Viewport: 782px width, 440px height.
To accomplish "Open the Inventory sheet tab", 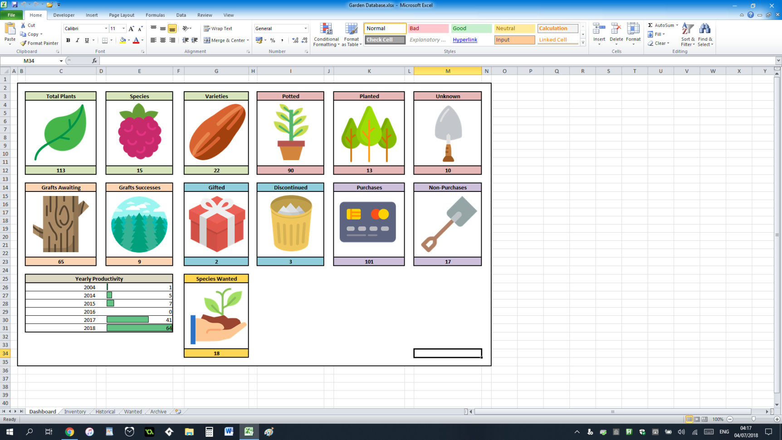I will (x=74, y=411).
